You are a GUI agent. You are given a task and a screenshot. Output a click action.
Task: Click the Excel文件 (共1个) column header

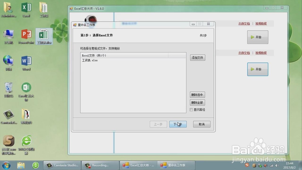click(124, 56)
